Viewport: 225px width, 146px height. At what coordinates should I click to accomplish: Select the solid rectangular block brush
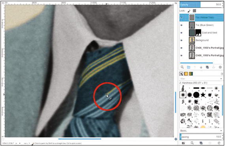pos(196,88)
